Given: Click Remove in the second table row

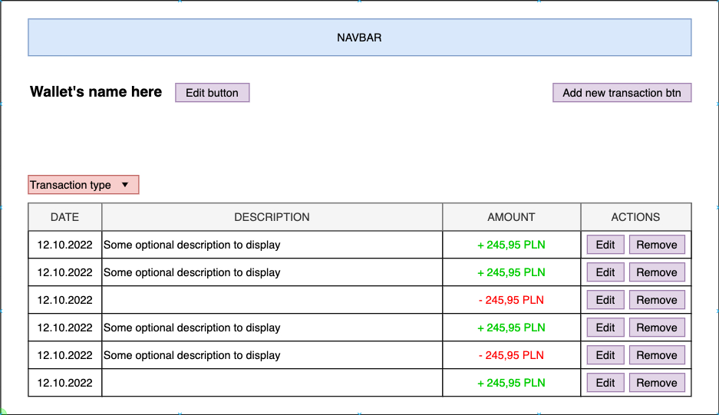Looking at the screenshot, I should (657, 272).
